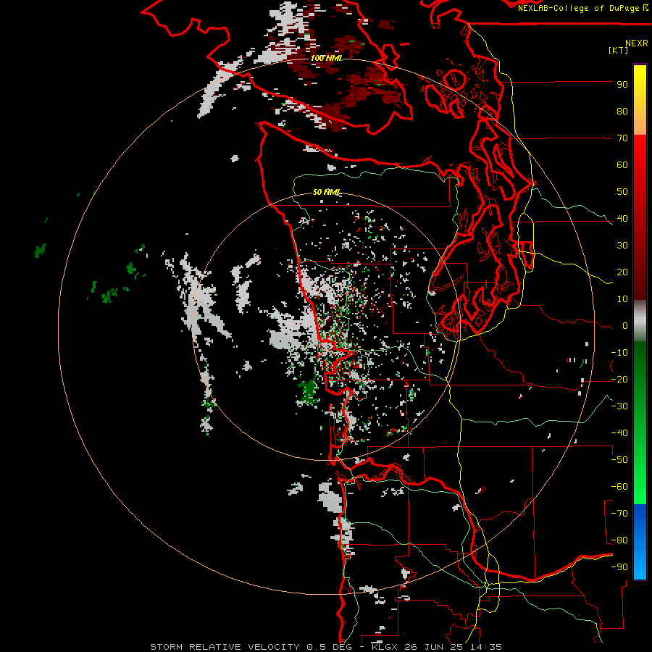The height and width of the screenshot is (652, 652).
Task: Click the "NEXLAB-College of DuPage" header text
Action: pos(578,8)
